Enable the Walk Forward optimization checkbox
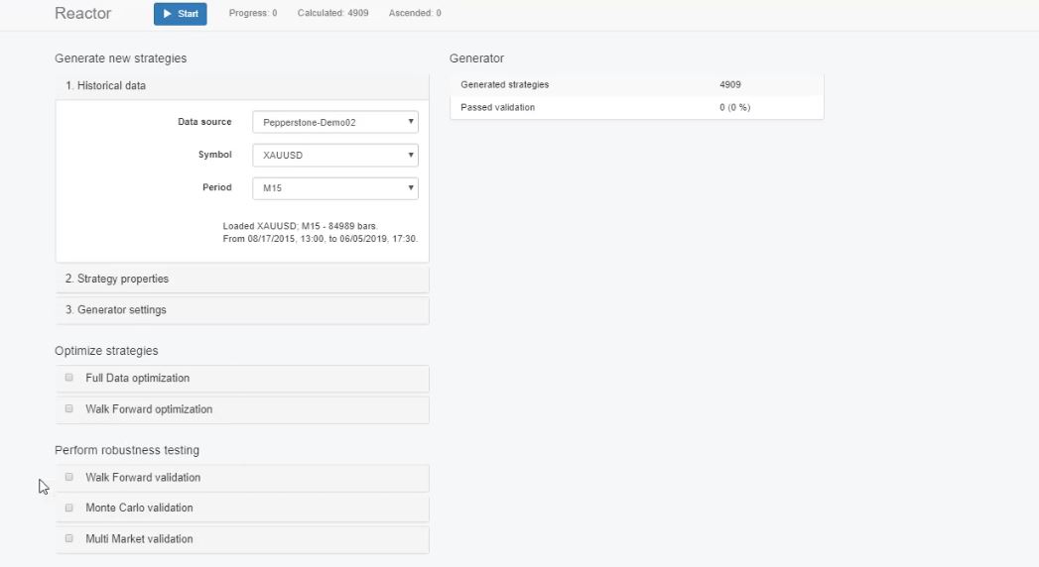 point(69,408)
